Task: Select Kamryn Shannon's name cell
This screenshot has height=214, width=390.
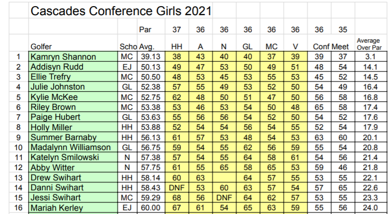Action: (63, 57)
